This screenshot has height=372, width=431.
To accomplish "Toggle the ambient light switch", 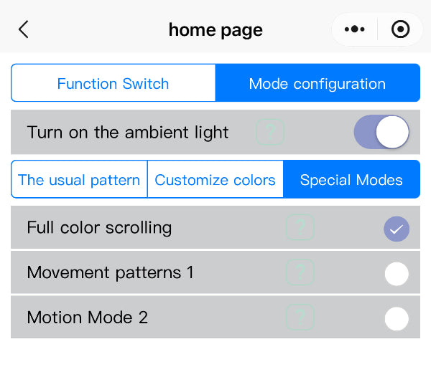I will [381, 132].
